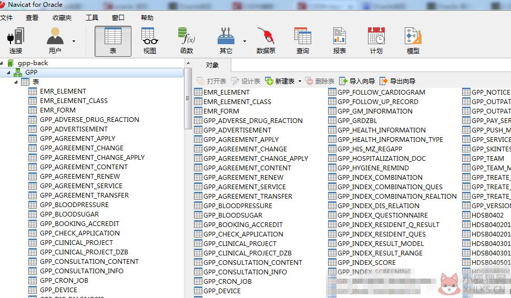The image size is (511, 298).
Task: Select GPP_AGREEMENT_RENEW in the tree
Action: coord(80,176)
